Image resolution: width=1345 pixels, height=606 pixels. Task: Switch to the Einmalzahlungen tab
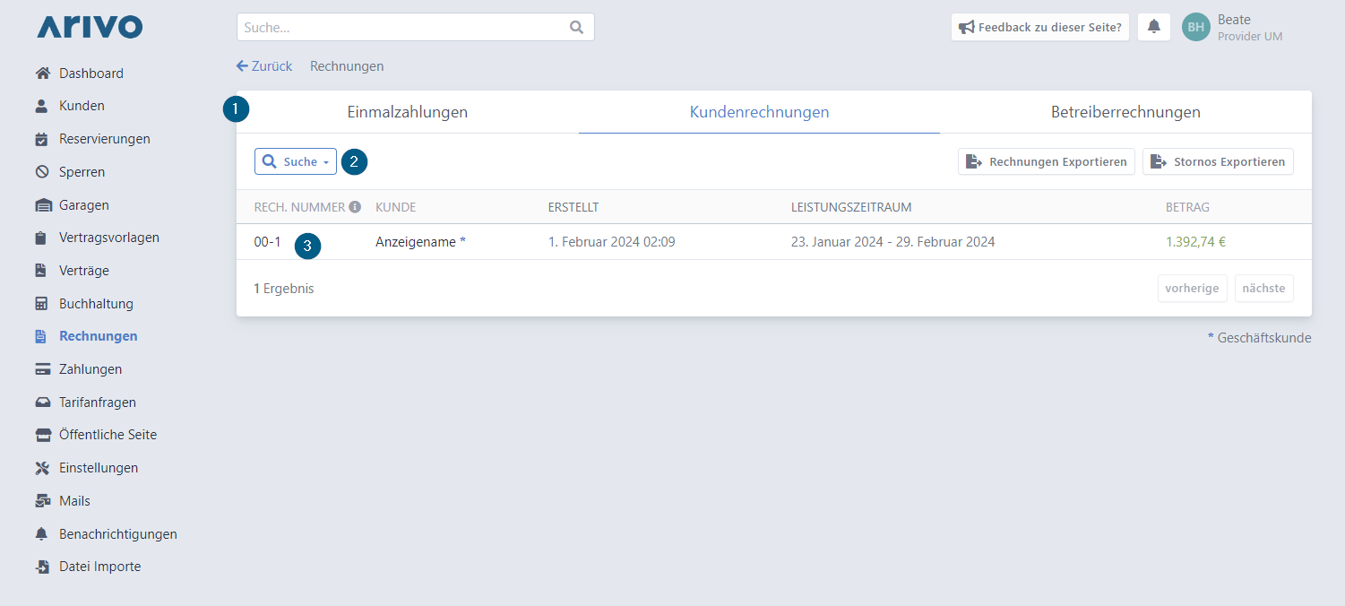coord(408,113)
